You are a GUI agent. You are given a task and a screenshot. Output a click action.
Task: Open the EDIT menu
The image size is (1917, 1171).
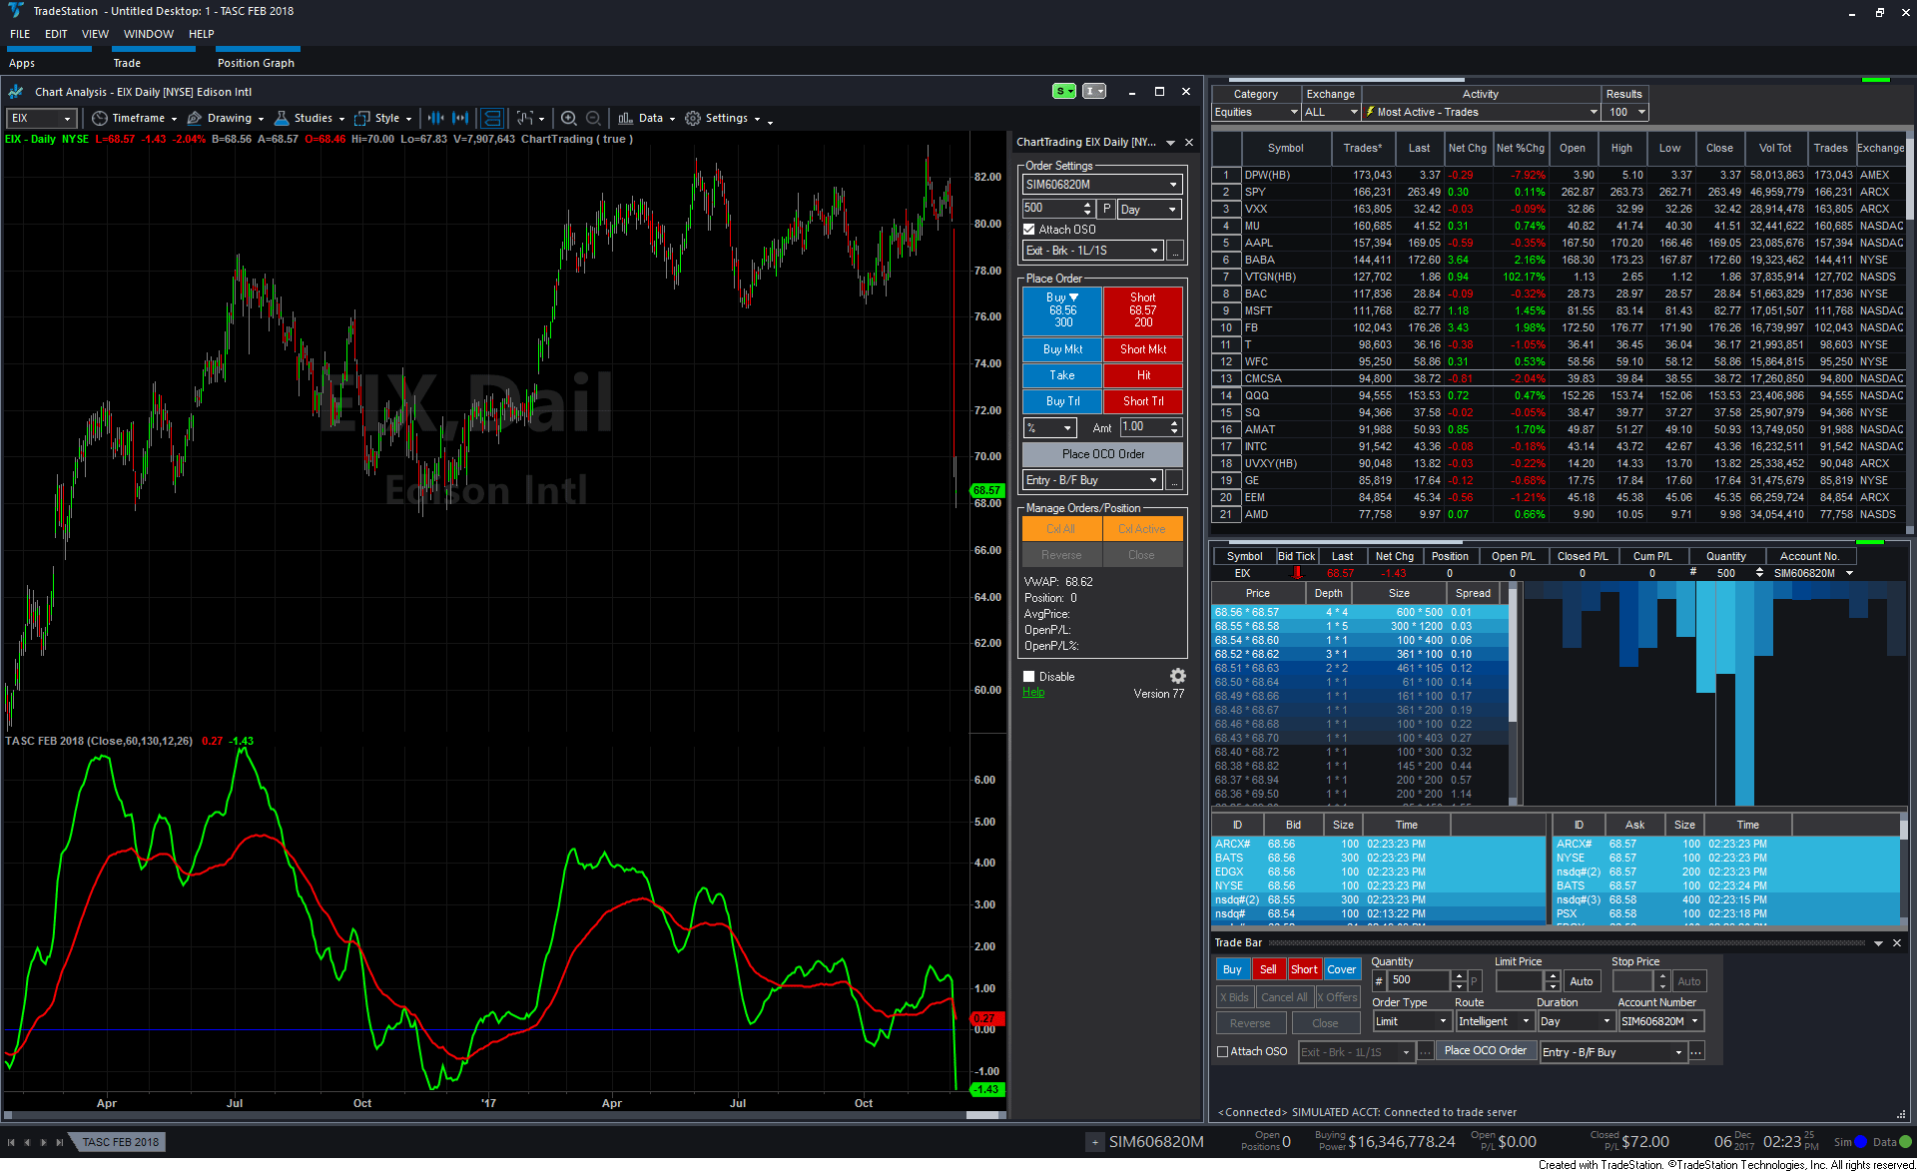[x=56, y=34]
